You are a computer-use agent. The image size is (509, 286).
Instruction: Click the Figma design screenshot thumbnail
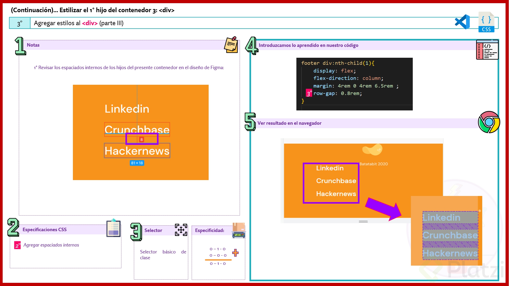141,132
